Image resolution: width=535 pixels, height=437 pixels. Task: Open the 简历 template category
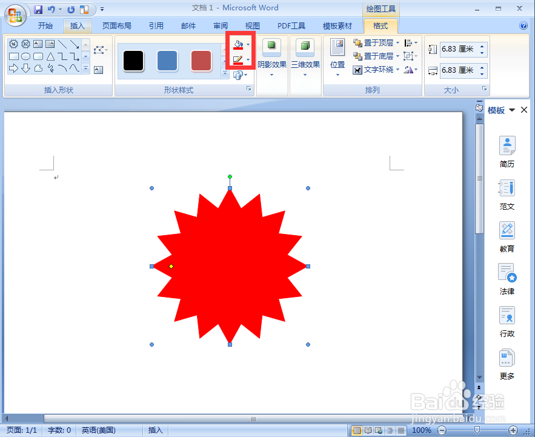(507, 152)
